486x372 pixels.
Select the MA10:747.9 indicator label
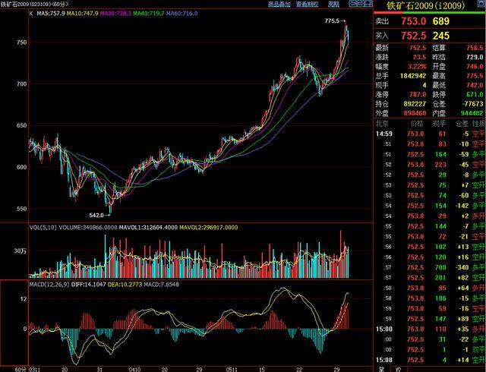click(82, 14)
